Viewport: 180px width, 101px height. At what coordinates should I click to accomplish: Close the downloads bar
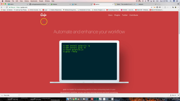point(178,95)
